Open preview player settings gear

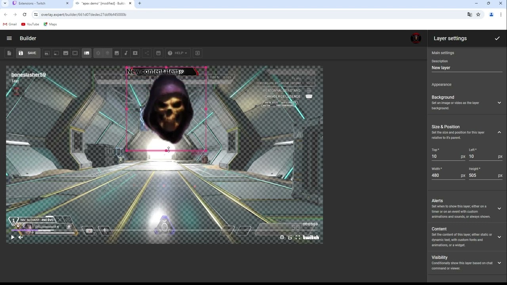coord(282,237)
